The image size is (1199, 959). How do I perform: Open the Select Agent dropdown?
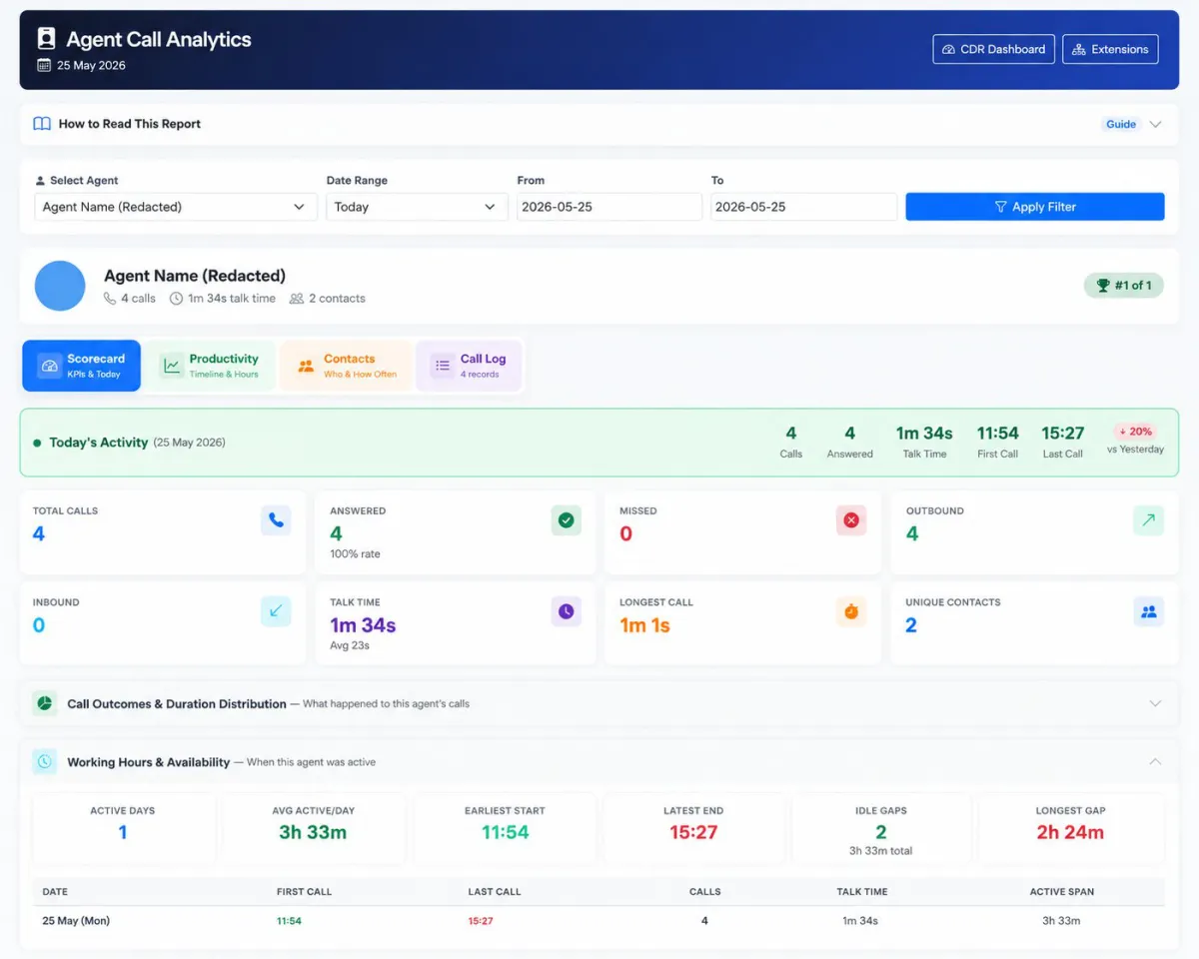point(175,207)
